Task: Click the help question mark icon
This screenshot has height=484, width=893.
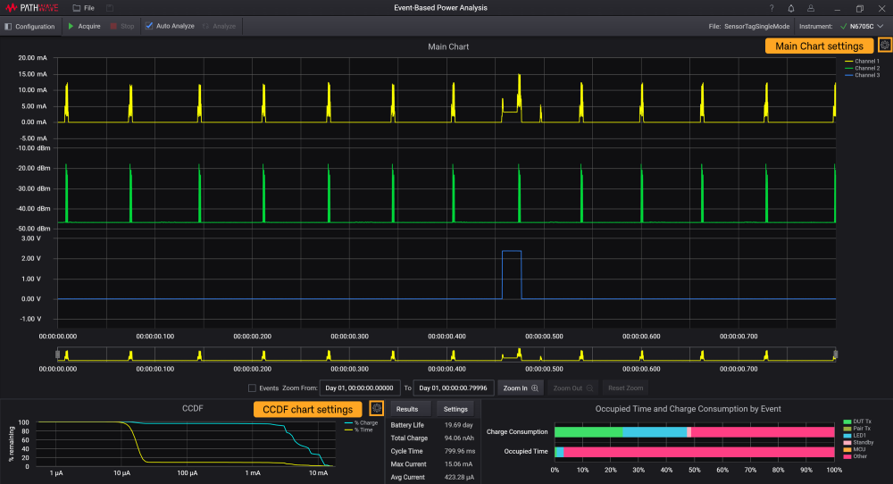Action: pyautogui.click(x=772, y=8)
